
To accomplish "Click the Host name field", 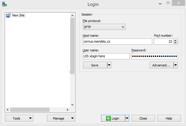I will click(117, 42).
